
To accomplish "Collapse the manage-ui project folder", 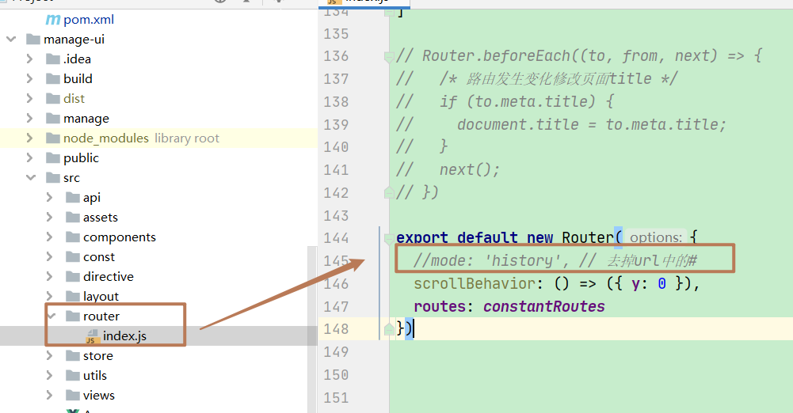I will [11, 39].
